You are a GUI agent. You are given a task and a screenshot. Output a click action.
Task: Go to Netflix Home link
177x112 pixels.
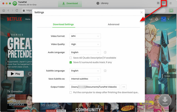coord(28,19)
